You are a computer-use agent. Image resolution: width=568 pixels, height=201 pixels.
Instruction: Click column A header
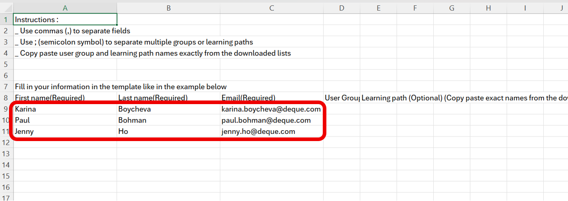65,8
